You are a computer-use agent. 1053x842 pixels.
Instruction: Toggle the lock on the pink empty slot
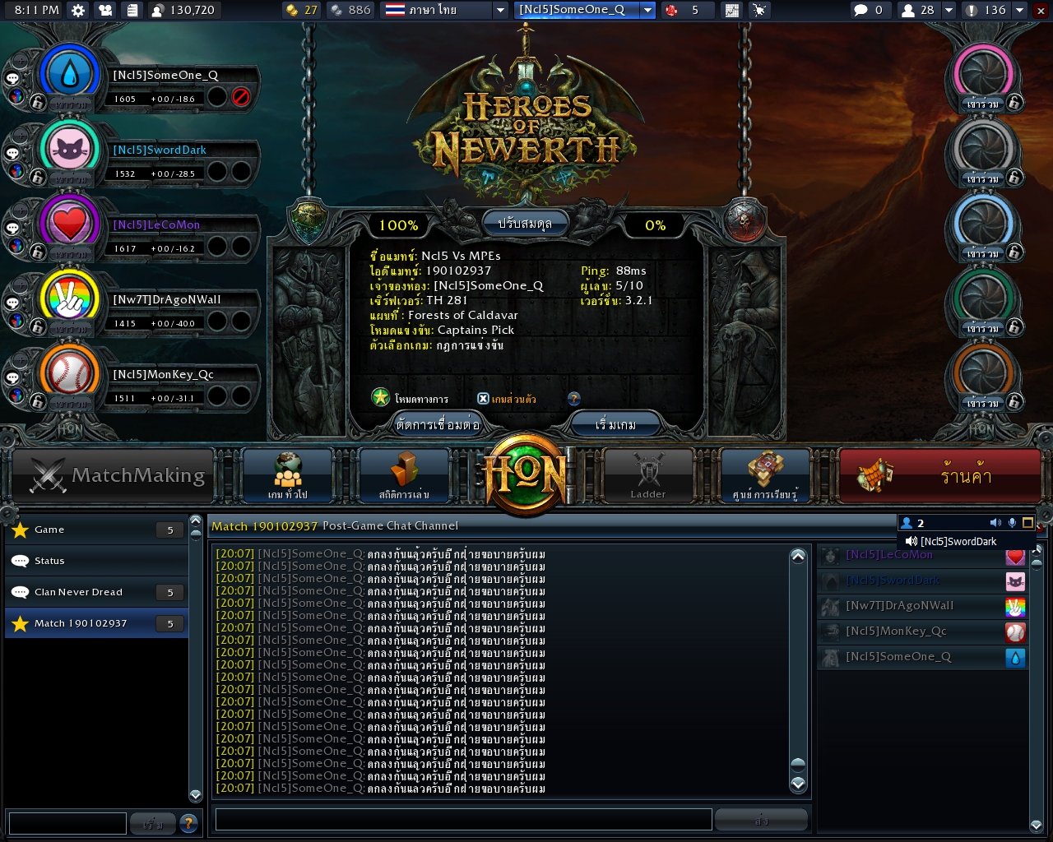pos(1014,102)
